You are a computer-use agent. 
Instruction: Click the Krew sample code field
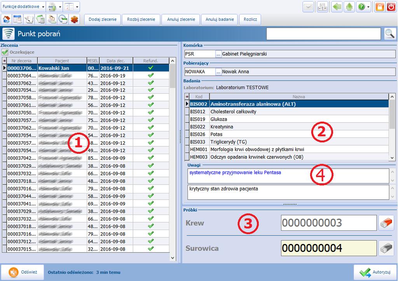[329, 223]
